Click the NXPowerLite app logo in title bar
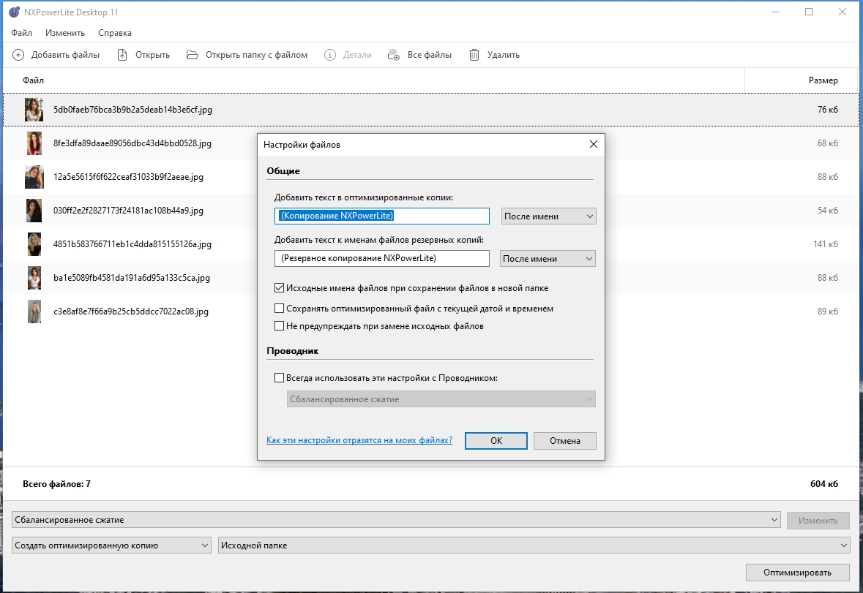This screenshot has height=593, width=863. [15, 12]
